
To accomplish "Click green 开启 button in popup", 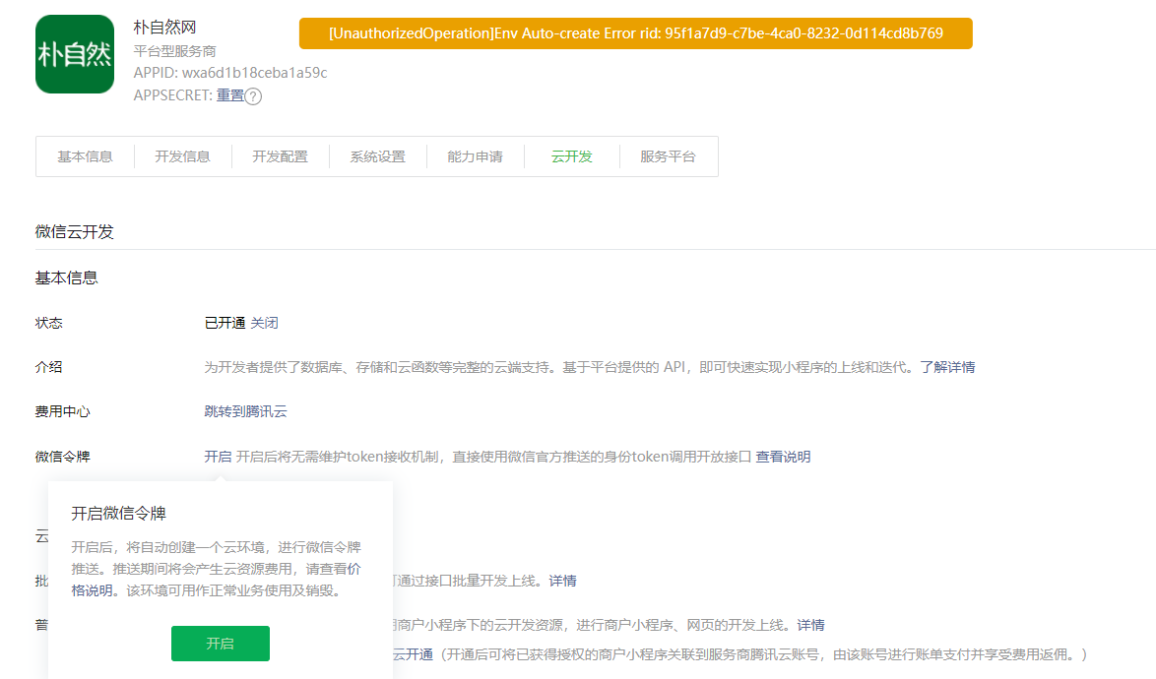I will tap(221, 644).
